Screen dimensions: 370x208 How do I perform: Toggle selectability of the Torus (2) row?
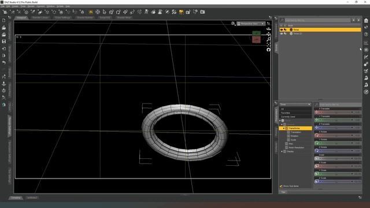(285, 34)
